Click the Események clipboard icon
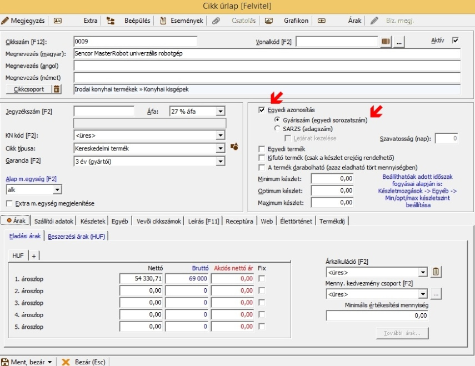 (x=163, y=21)
